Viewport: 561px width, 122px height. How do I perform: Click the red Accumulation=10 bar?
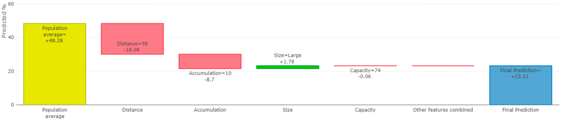[x=210, y=61]
